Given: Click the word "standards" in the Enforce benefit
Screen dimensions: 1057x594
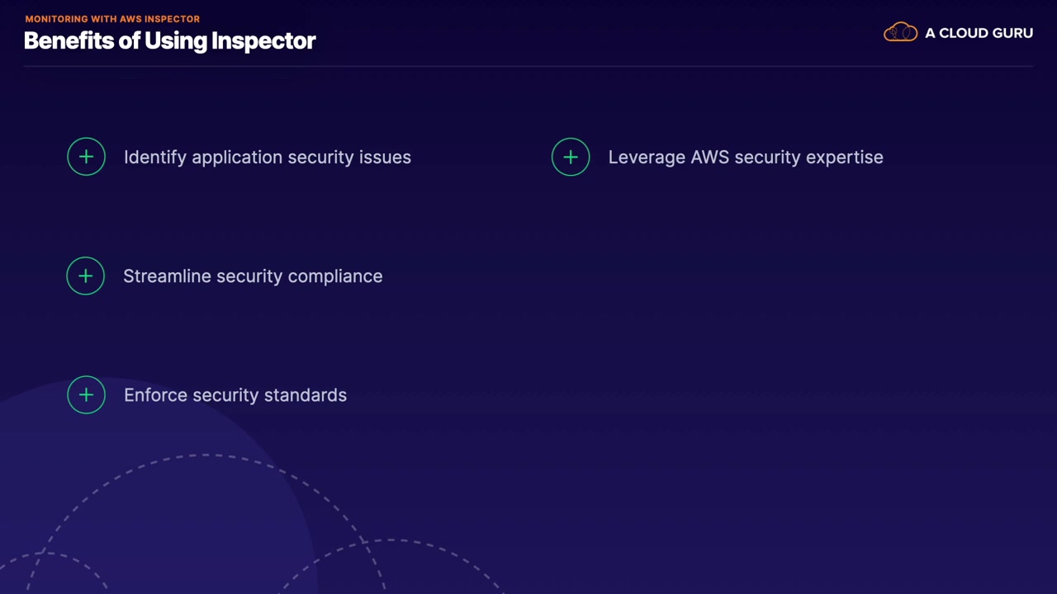Looking at the screenshot, I should pyautogui.click(x=310, y=395).
